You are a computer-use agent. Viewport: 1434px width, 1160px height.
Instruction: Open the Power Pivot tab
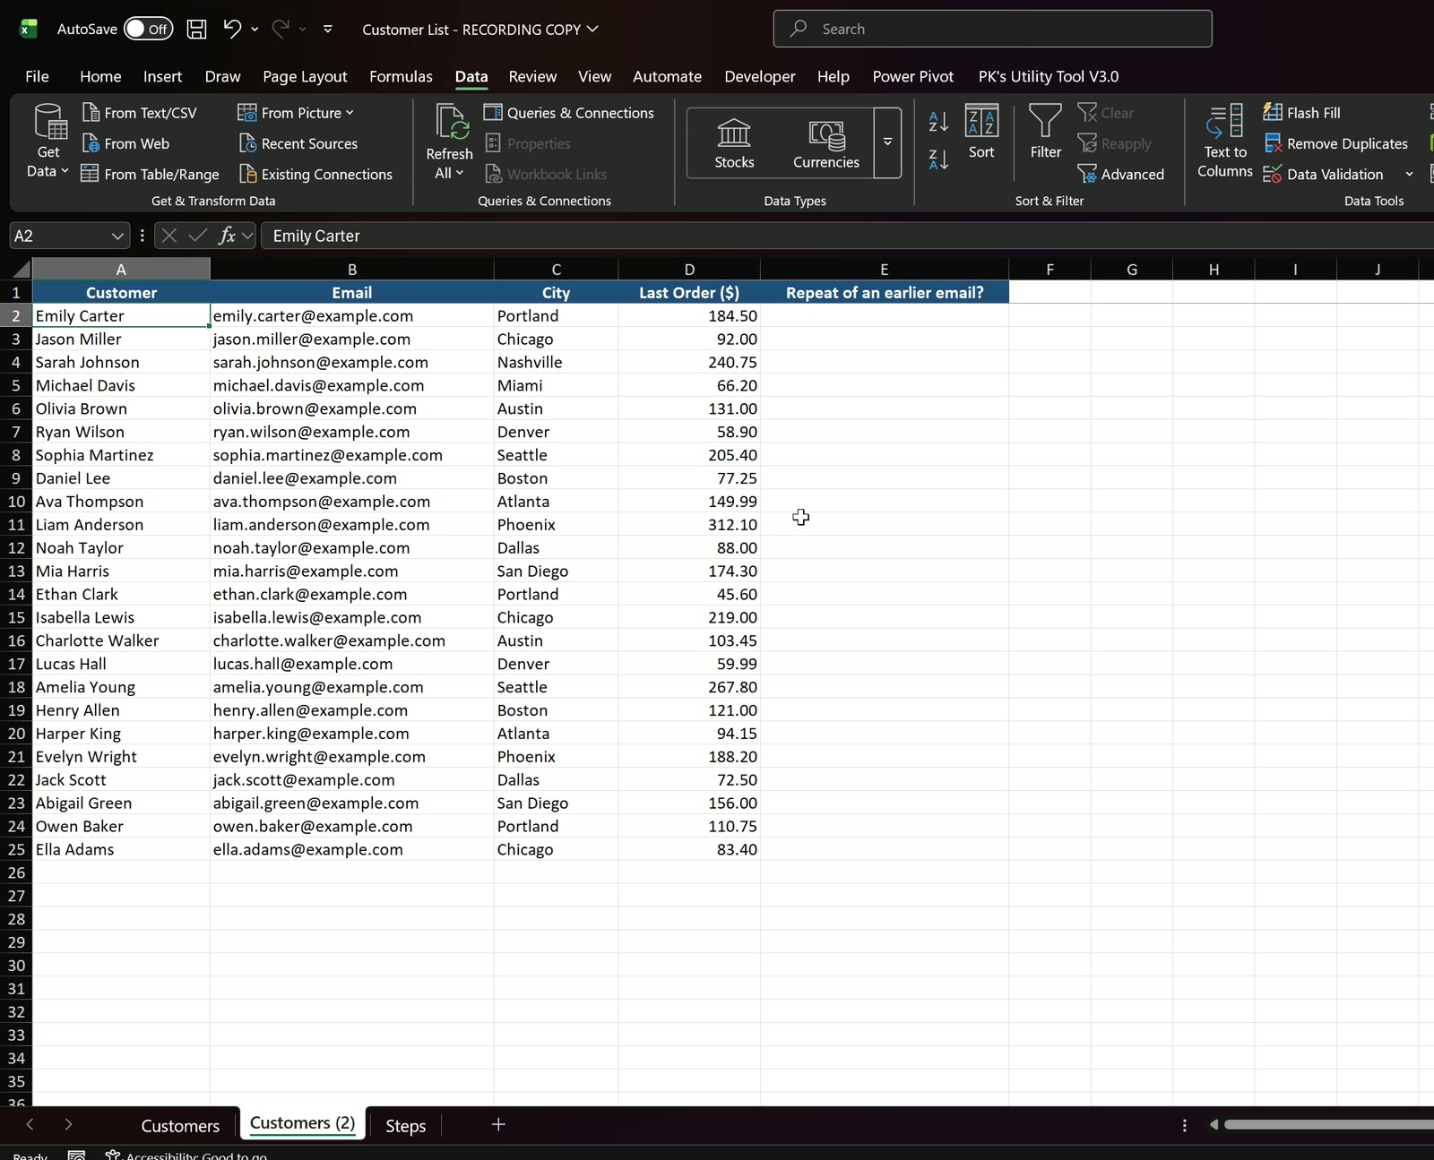coord(912,76)
